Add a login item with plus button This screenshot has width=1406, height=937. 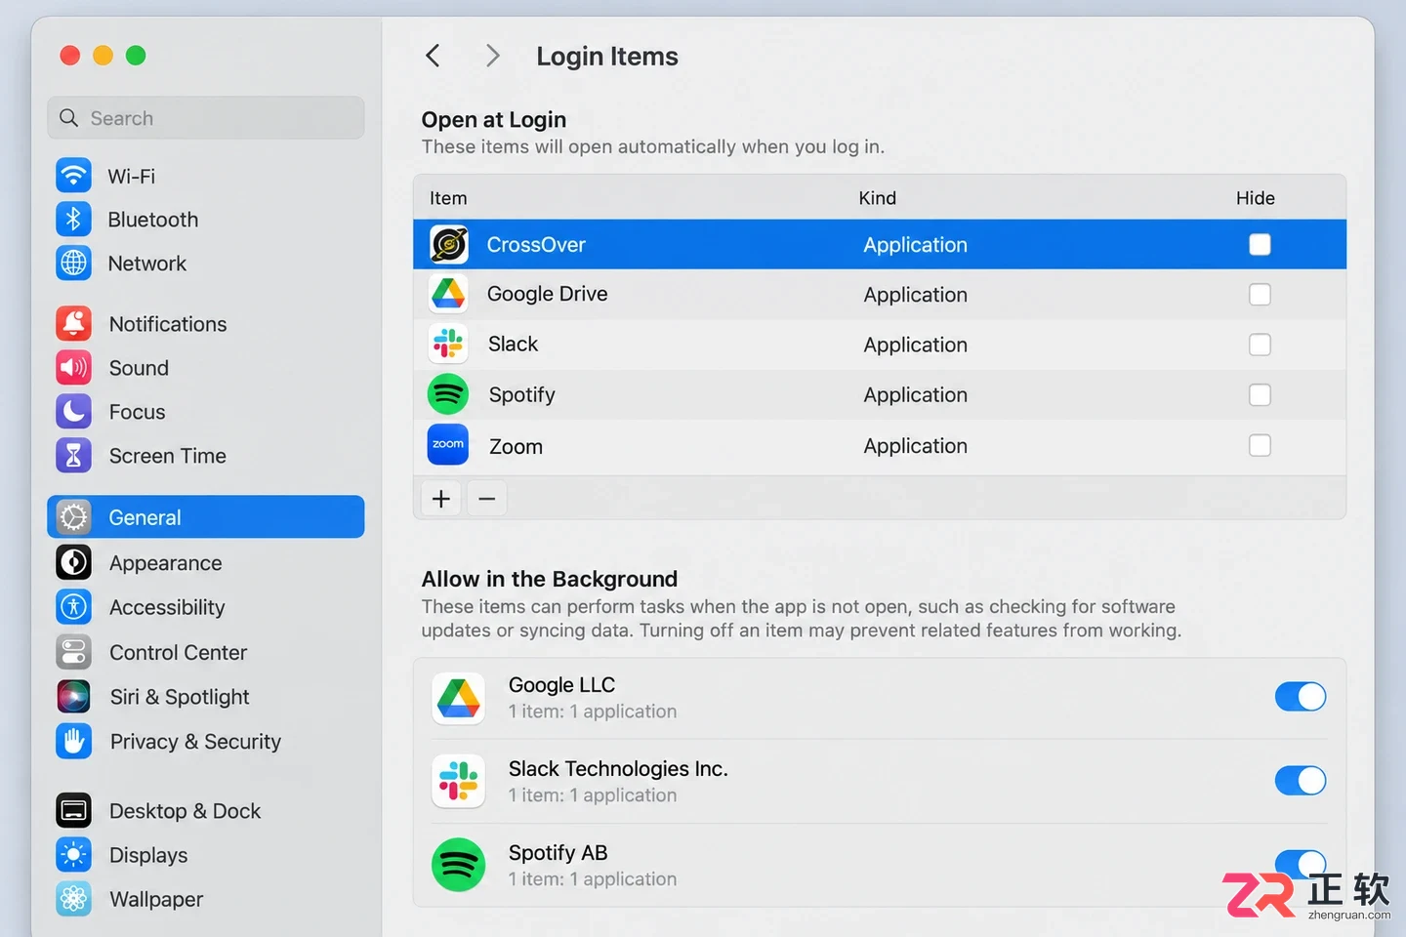[441, 499]
